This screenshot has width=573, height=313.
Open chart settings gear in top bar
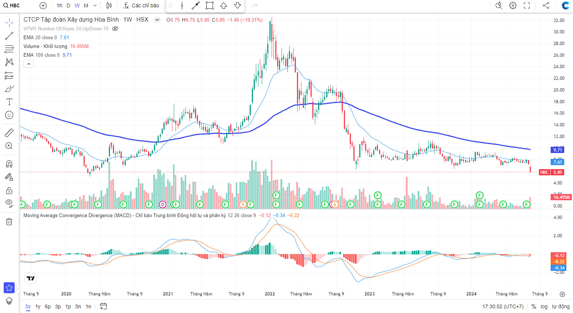(513, 5)
